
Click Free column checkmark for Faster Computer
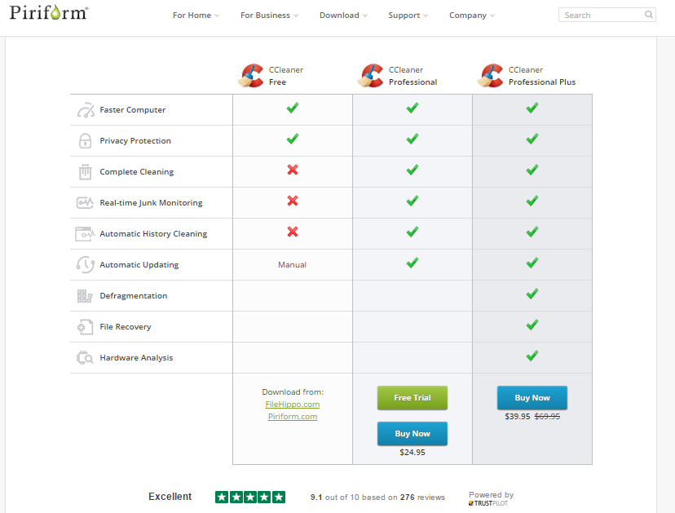pyautogui.click(x=293, y=108)
